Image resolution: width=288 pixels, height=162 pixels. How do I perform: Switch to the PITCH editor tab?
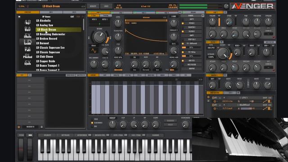click(139, 75)
